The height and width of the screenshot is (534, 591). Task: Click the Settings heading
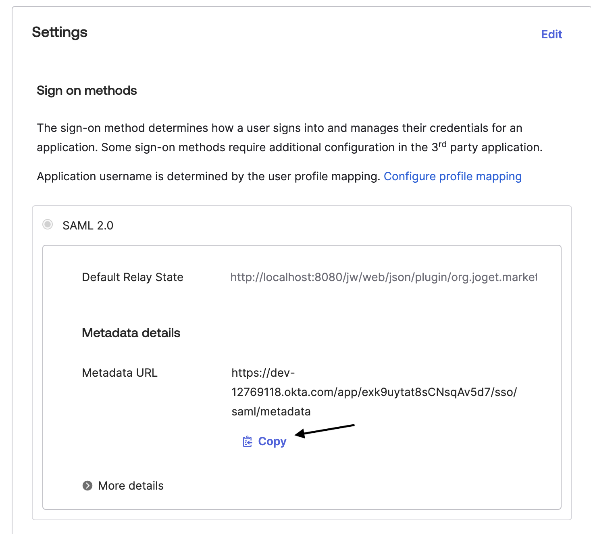[60, 32]
